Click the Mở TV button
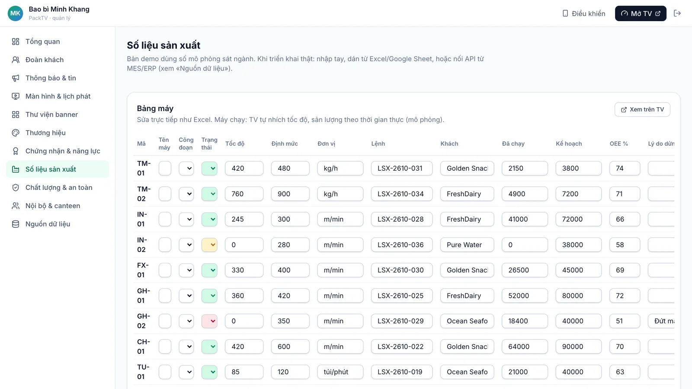692x389 pixels. pyautogui.click(x=641, y=13)
